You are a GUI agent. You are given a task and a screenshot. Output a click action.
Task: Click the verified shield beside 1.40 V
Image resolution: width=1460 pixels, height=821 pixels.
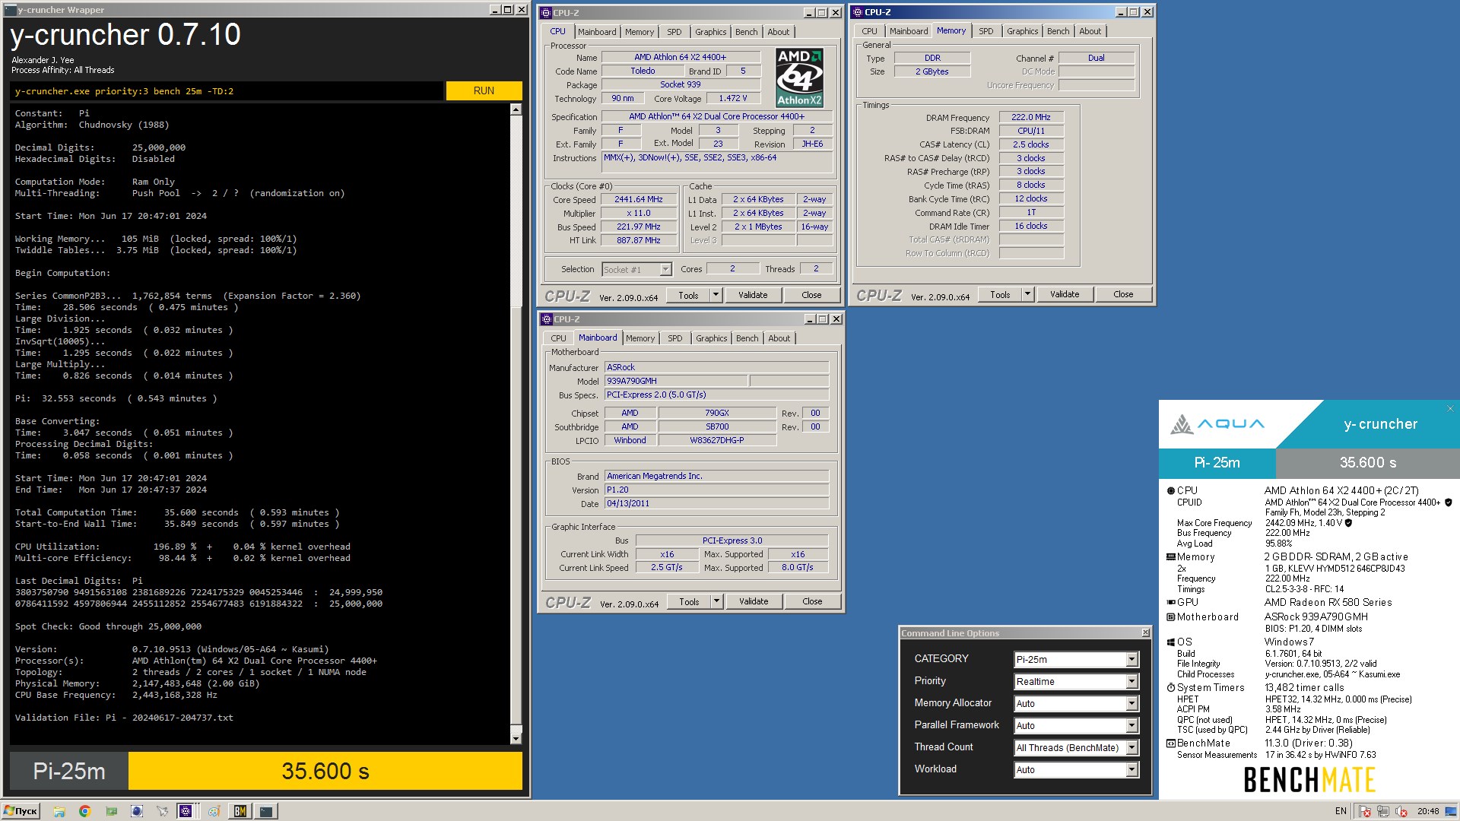point(1349,523)
